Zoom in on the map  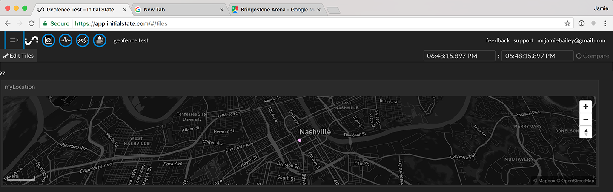click(x=586, y=107)
